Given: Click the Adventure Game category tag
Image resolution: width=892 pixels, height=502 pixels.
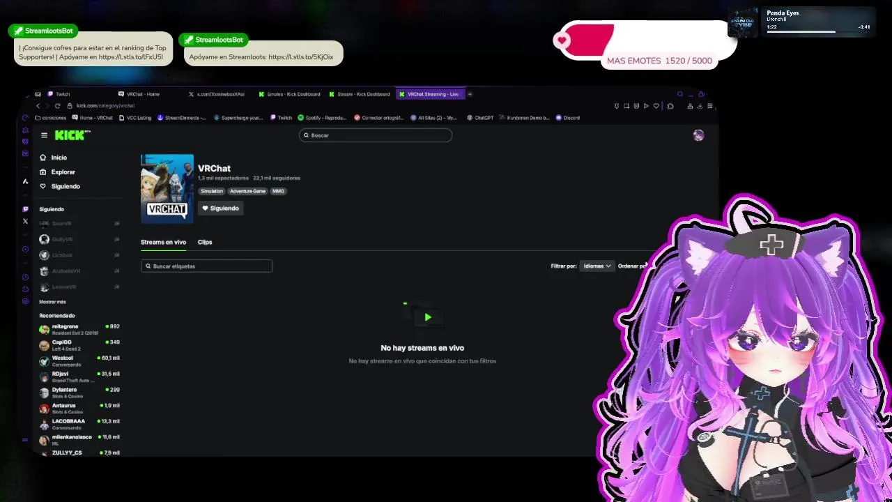Looking at the screenshot, I should [x=247, y=191].
